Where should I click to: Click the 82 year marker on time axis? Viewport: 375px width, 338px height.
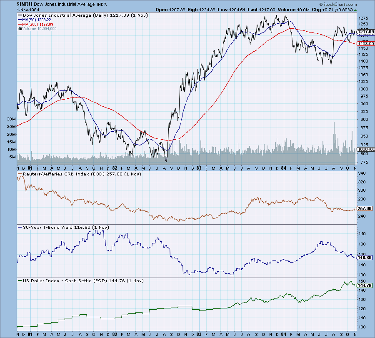pyautogui.click(x=115, y=334)
